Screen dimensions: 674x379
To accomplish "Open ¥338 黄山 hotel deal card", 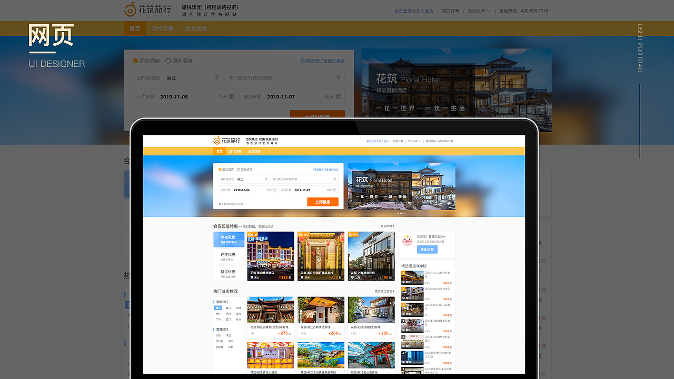I will coord(271,256).
